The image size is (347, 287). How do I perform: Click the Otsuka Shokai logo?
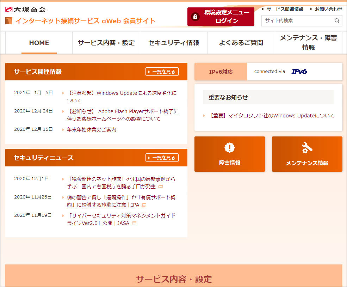[26, 9]
